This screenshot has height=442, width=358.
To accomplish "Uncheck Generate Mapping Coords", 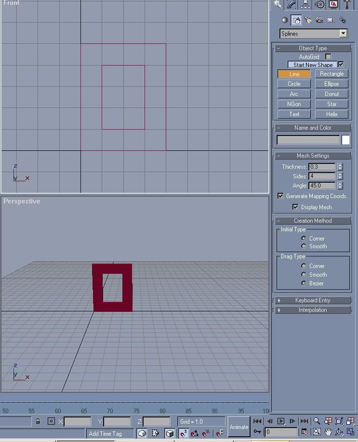I will (x=280, y=196).
